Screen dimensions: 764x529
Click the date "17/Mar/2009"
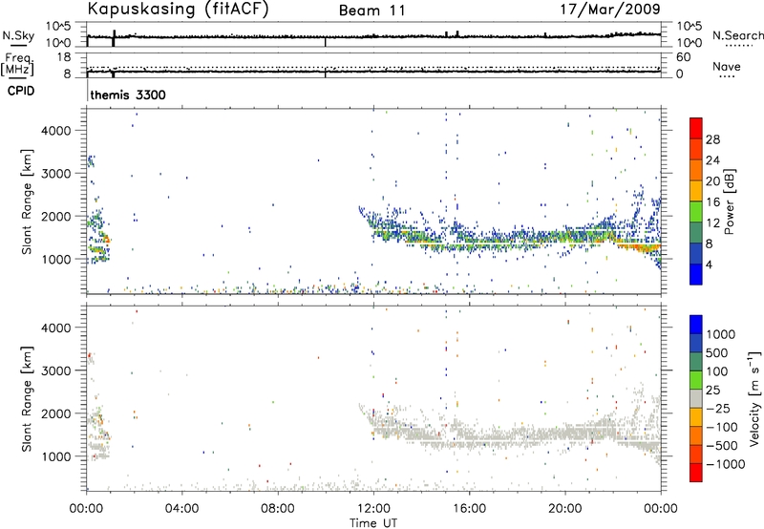pyautogui.click(x=610, y=10)
